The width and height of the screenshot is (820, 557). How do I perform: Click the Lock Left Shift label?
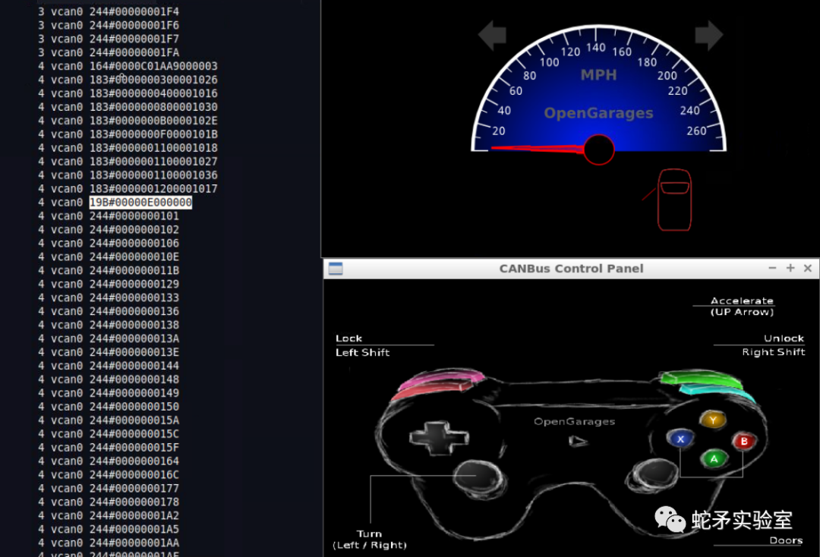pyautogui.click(x=362, y=345)
